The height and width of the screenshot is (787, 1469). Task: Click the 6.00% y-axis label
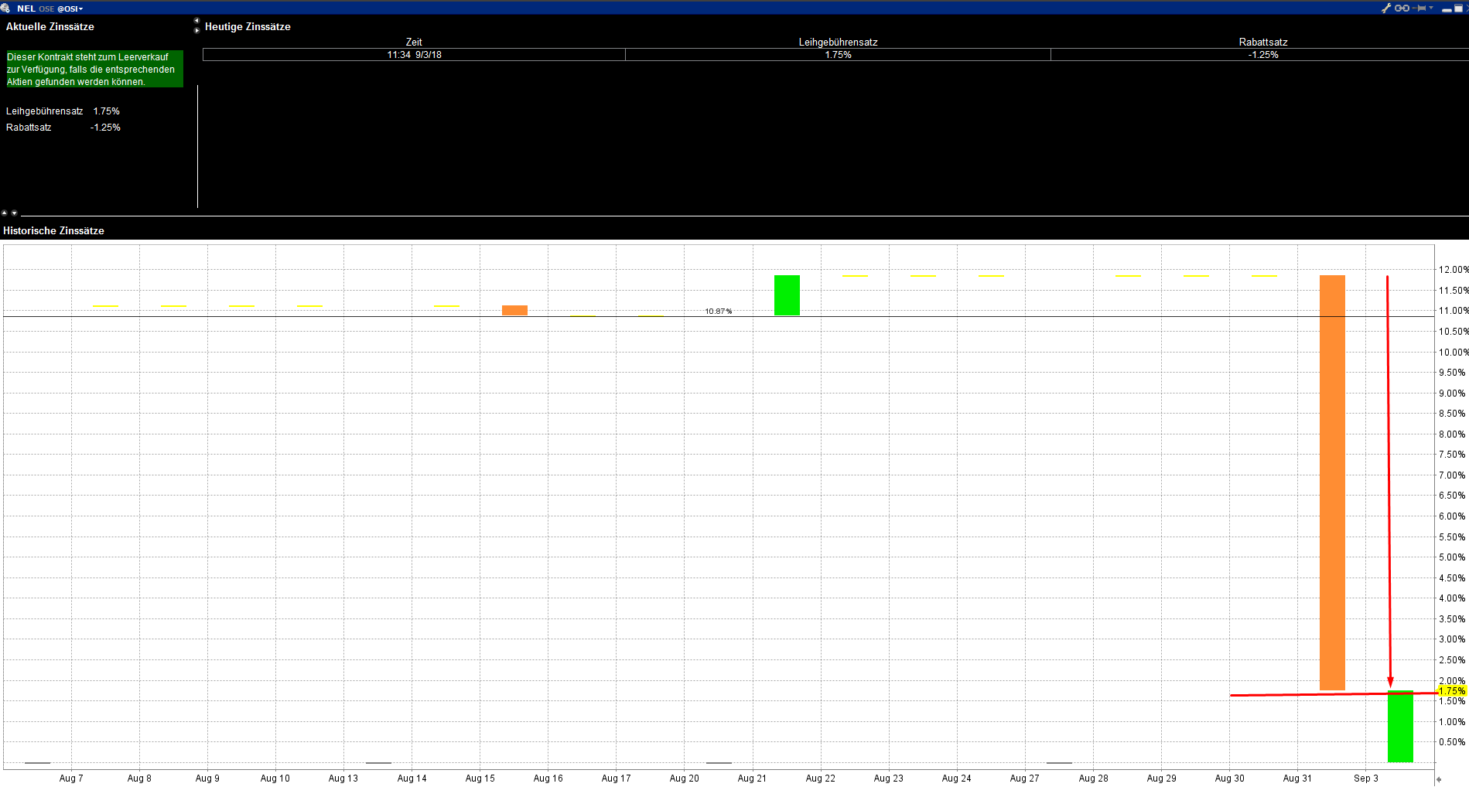pyautogui.click(x=1452, y=516)
